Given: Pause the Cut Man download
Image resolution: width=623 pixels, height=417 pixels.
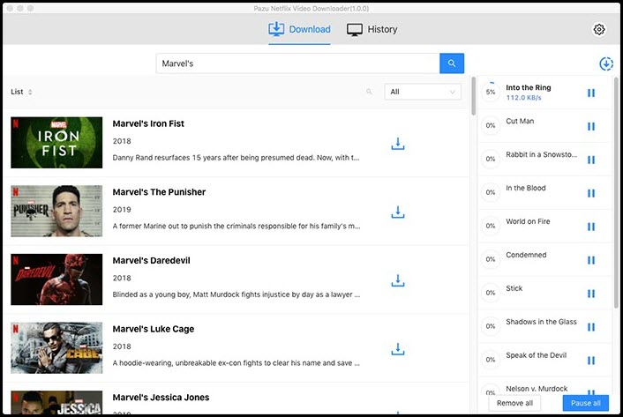Looking at the screenshot, I should (591, 126).
